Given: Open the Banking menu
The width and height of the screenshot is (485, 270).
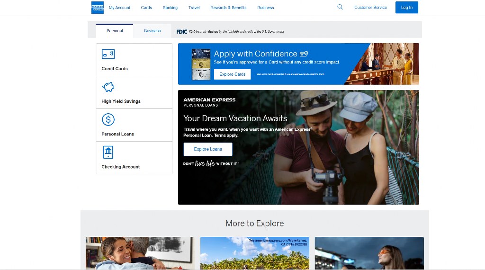Looking at the screenshot, I should tap(170, 8).
